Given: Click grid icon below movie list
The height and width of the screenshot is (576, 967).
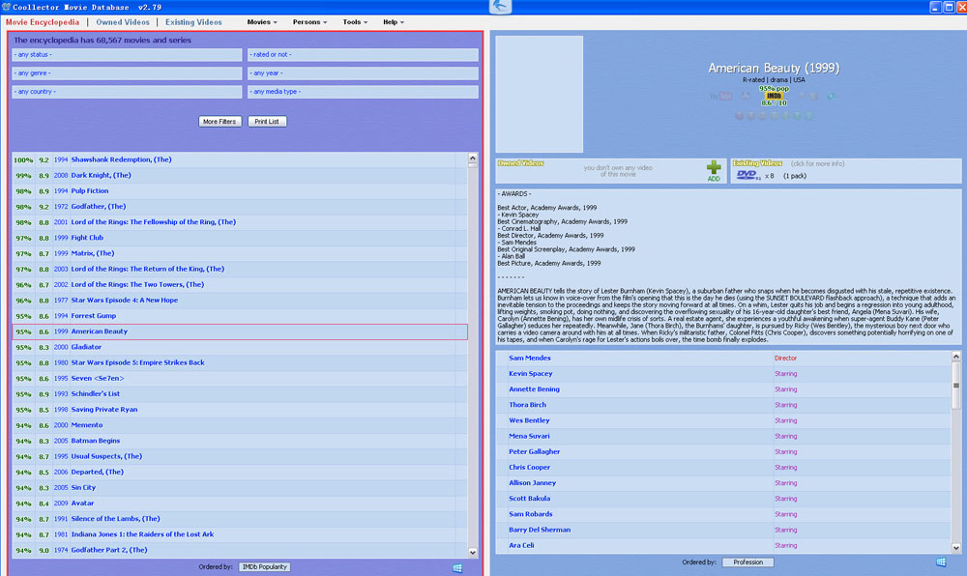Looking at the screenshot, I should [x=457, y=566].
